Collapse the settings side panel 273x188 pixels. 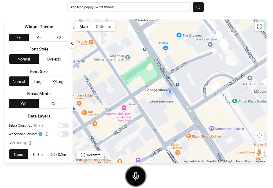tap(72, 44)
